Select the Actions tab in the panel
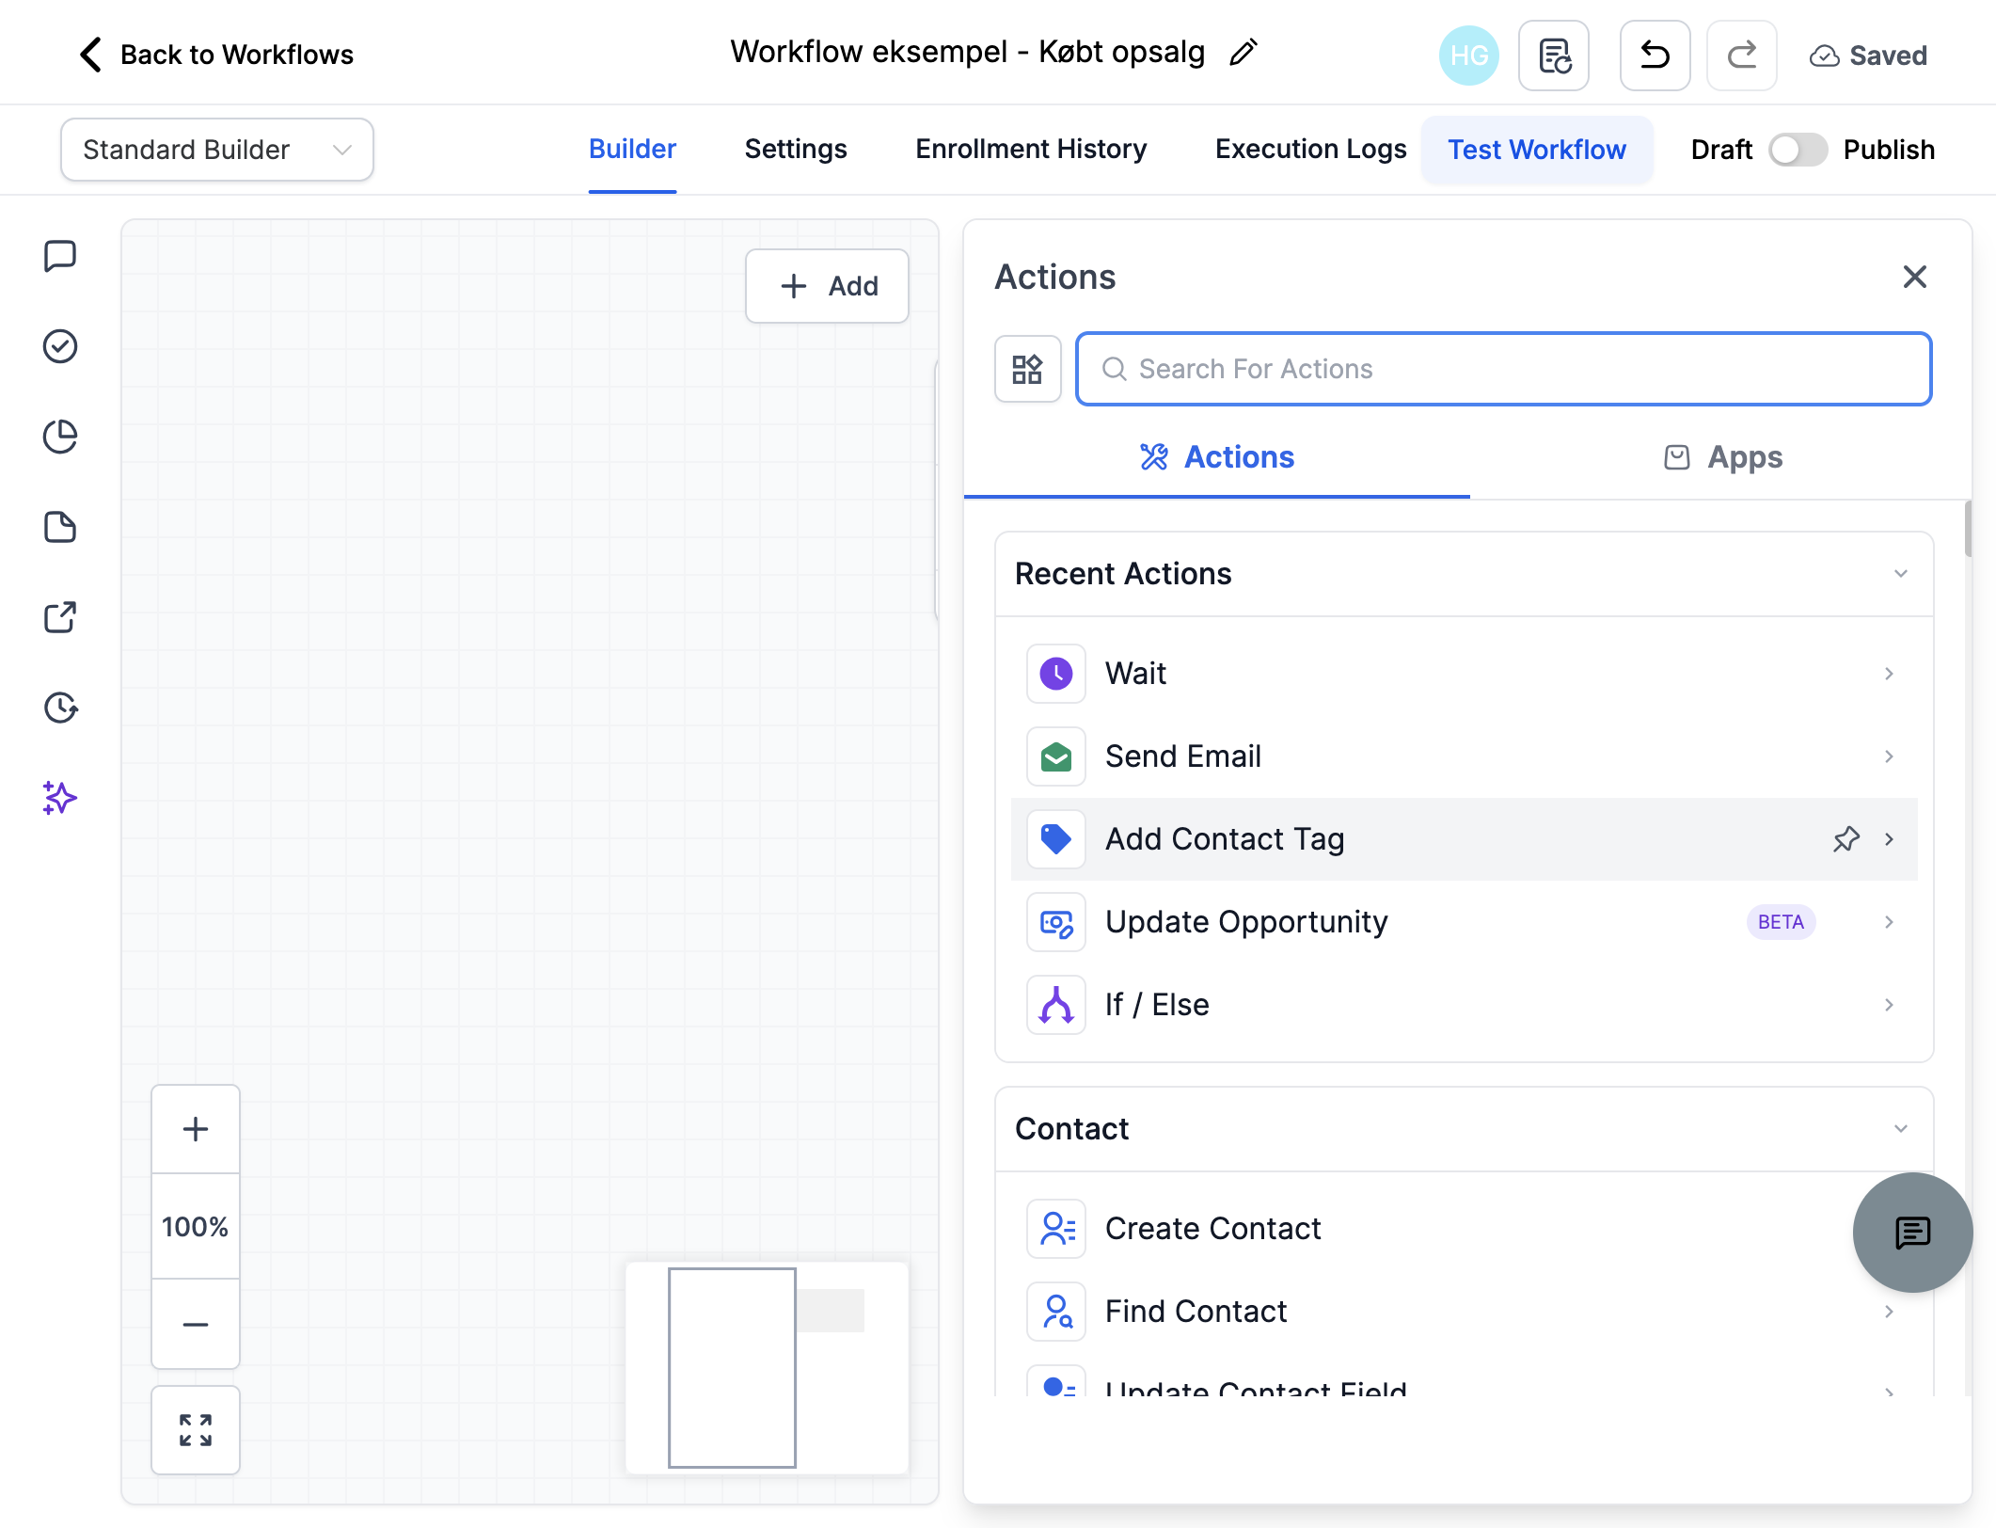The width and height of the screenshot is (1996, 1528). tap(1216, 457)
